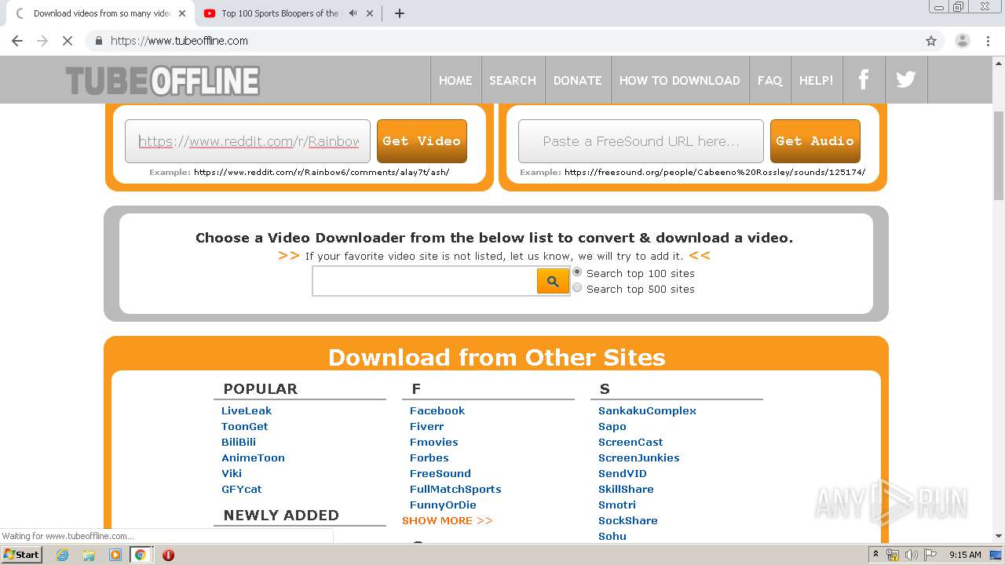Open File Explorer from the taskbar
Screen dimensions: 1005x565
(x=89, y=555)
